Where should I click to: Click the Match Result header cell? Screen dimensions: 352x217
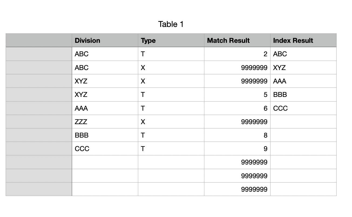[237, 40]
